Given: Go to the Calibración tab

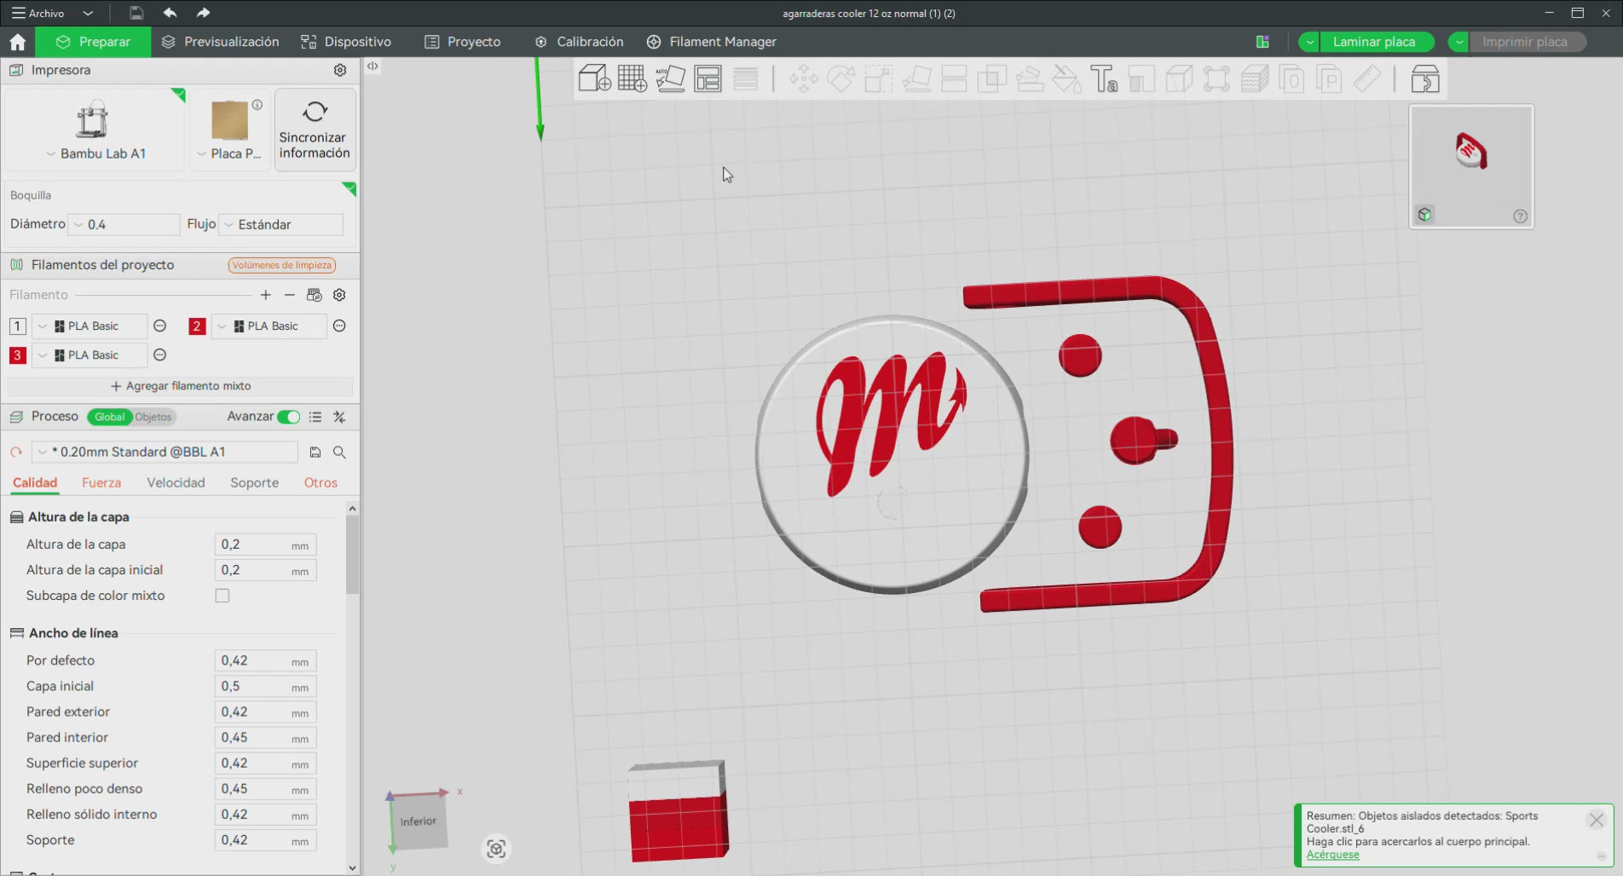Looking at the screenshot, I should [x=579, y=42].
